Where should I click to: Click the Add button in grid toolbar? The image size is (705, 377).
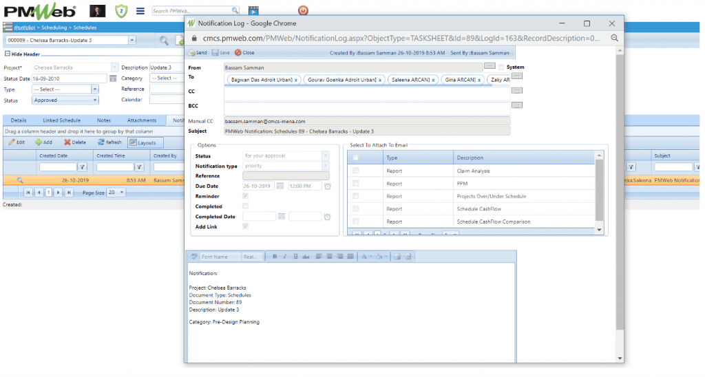pyautogui.click(x=43, y=142)
